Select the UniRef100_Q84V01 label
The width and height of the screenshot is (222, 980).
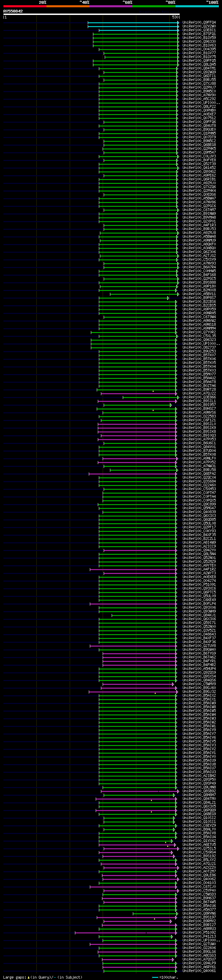click(199, 447)
